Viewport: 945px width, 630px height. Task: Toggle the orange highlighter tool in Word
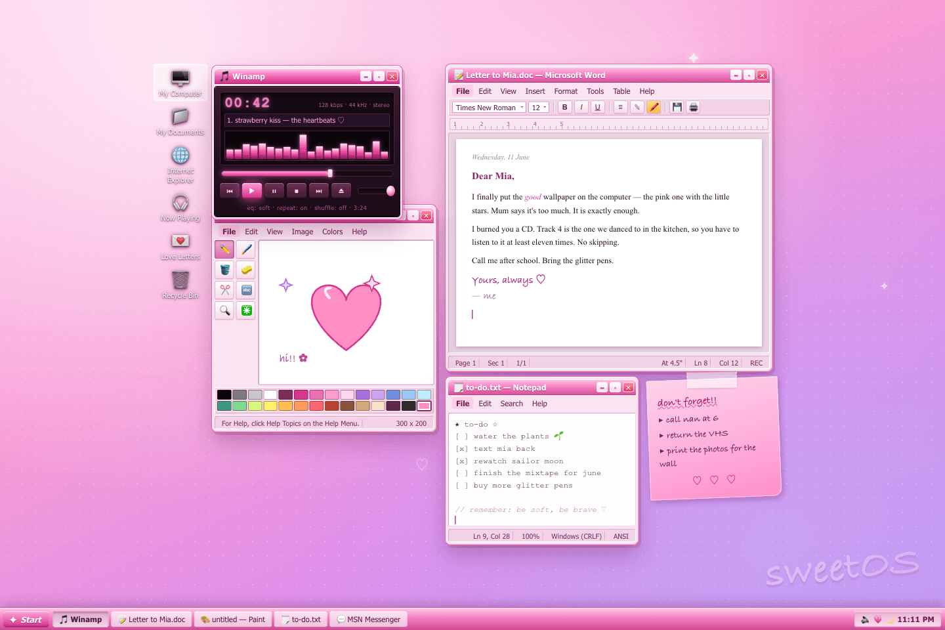(x=653, y=107)
